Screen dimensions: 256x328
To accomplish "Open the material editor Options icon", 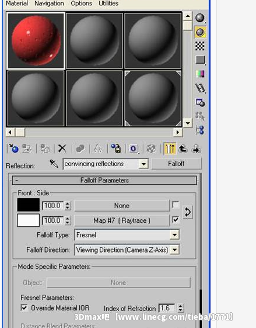I will [200, 102].
